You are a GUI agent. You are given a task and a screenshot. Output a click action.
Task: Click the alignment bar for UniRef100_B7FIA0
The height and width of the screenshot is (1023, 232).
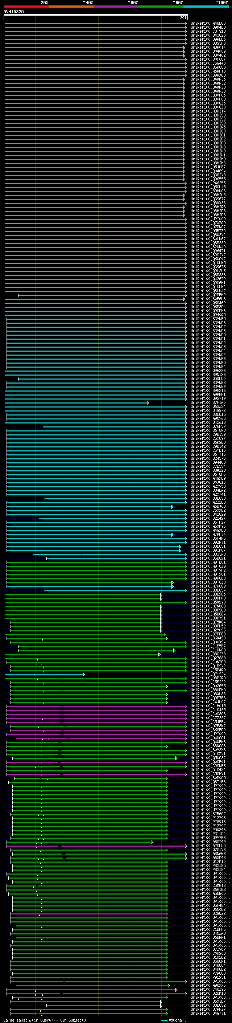coord(76,403)
